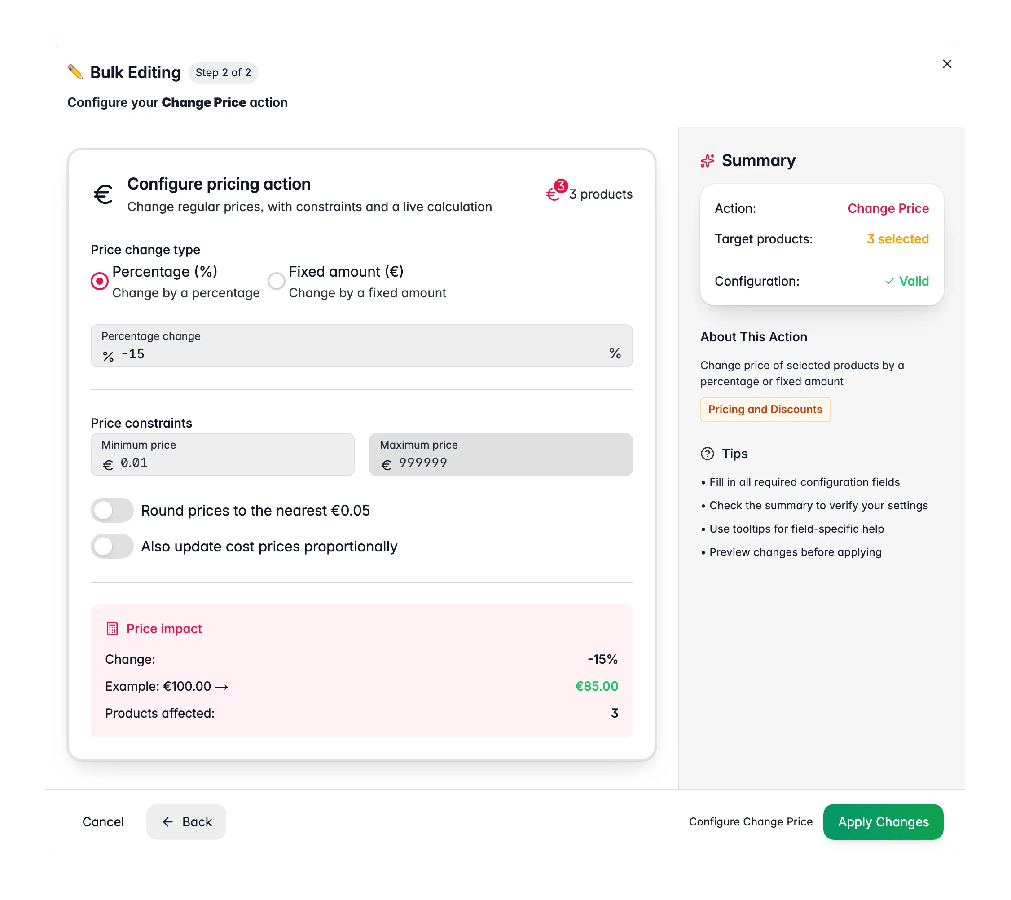1011x900 pixels.
Task: Click the Change Price action value in Summary
Action: pos(888,208)
